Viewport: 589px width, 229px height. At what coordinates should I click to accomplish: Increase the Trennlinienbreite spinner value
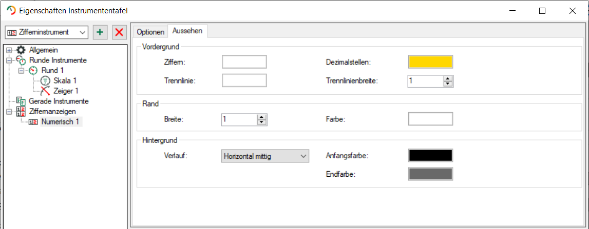pyautogui.click(x=448, y=78)
